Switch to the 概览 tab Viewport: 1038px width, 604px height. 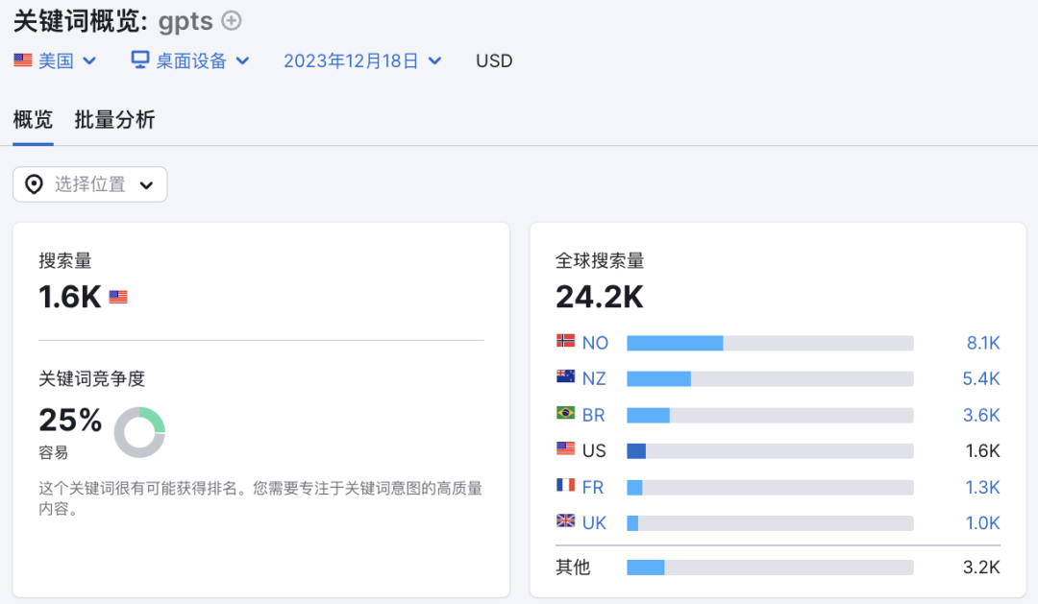tap(33, 120)
